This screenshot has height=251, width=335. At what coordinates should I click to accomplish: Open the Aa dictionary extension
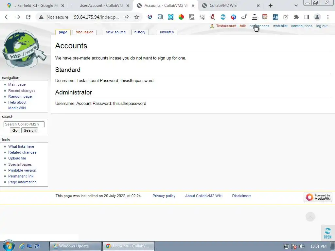[x=275, y=17]
